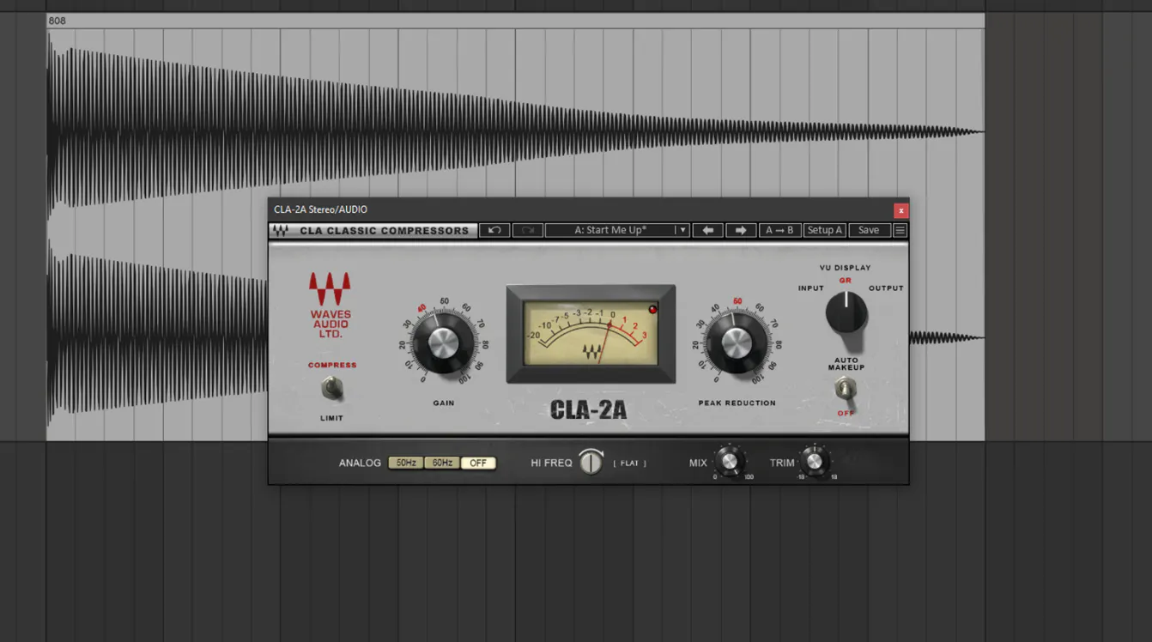
Task: Undo the last plugin change
Action: click(x=494, y=230)
